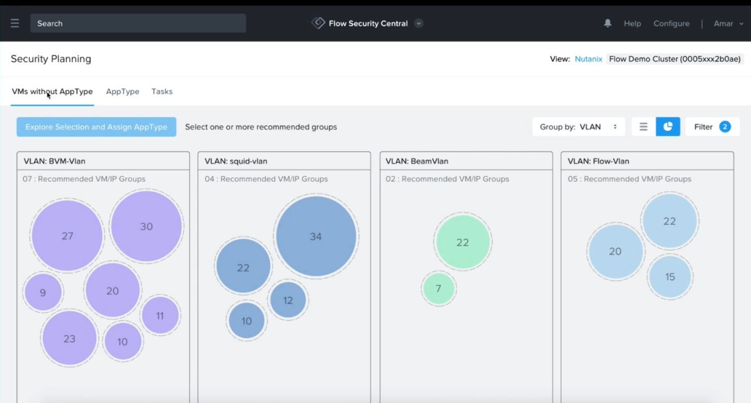
Task: Click the Flow Security Central logo icon
Action: pos(318,23)
